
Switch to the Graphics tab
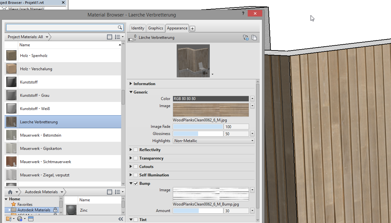click(156, 28)
